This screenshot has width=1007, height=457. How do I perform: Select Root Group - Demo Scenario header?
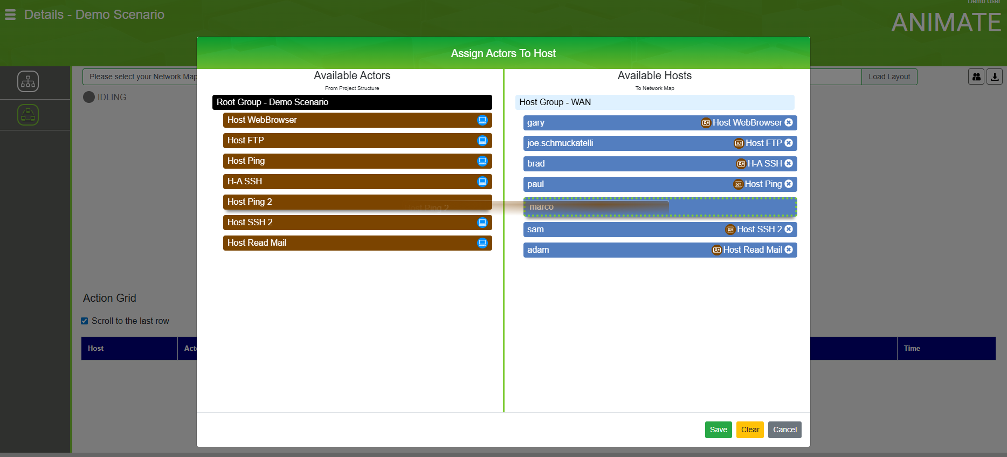point(351,102)
